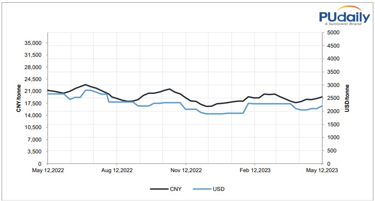Image resolution: width=375 pixels, height=201 pixels.
Task: Toggle the CNY series in the legend
Action: click(174, 188)
